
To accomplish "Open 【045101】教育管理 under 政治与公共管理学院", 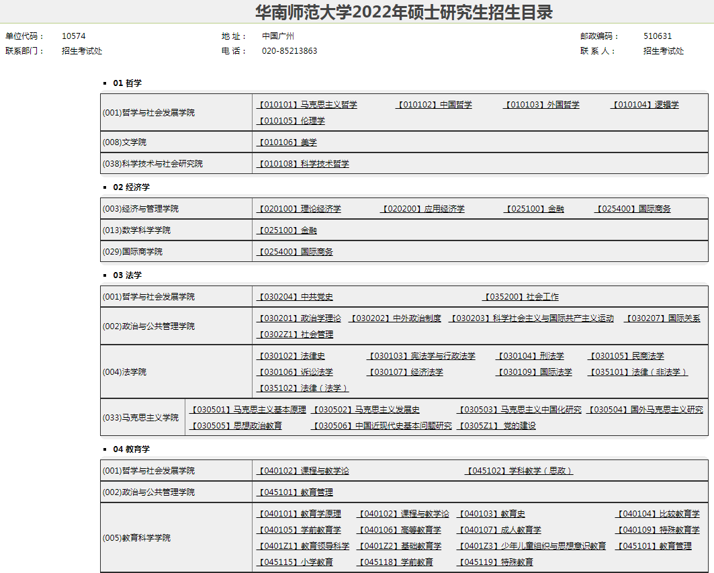I will pyautogui.click(x=295, y=492).
